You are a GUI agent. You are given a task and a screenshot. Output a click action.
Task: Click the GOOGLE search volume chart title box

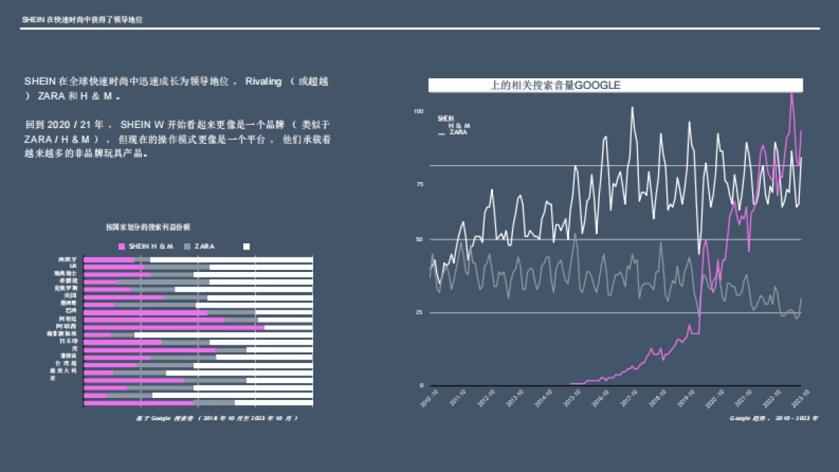pos(615,85)
